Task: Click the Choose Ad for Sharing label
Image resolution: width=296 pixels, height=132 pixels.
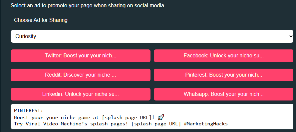Action: 41,20
